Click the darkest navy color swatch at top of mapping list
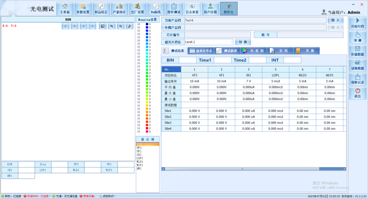Screen dimensions: 368x199 [147, 24]
